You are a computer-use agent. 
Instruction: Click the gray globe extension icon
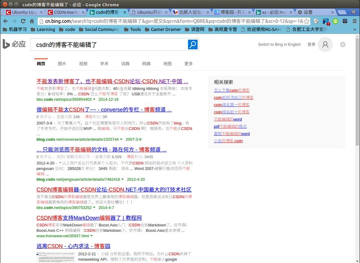click(316, 21)
